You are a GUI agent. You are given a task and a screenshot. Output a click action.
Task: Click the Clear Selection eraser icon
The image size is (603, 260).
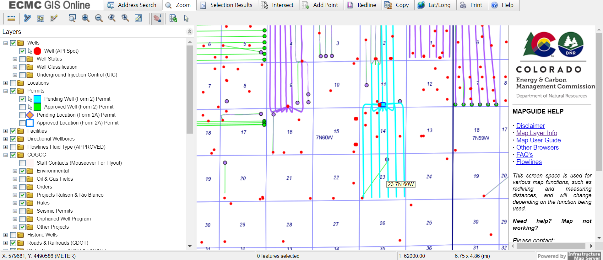[x=54, y=19]
